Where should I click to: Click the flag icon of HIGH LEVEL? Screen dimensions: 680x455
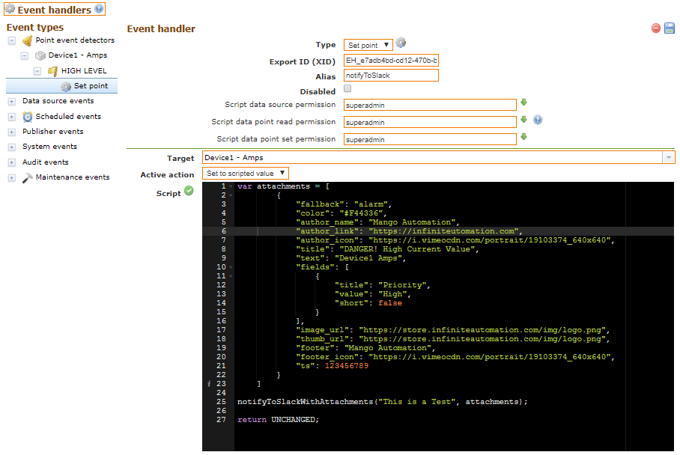click(x=53, y=71)
